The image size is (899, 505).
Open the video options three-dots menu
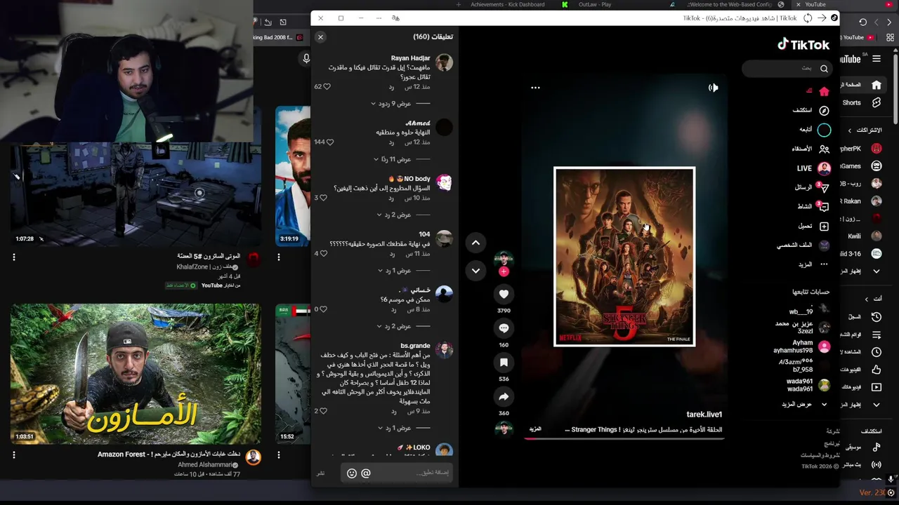point(535,88)
